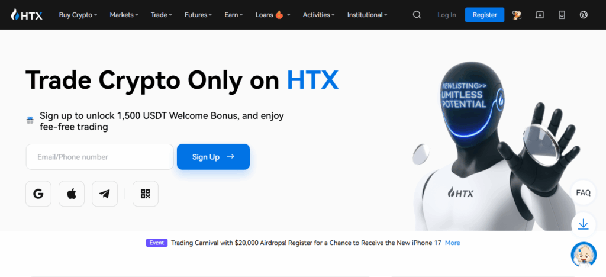This screenshot has width=606, height=277.
Task: Open the Institutional menu
Action: coord(367,15)
